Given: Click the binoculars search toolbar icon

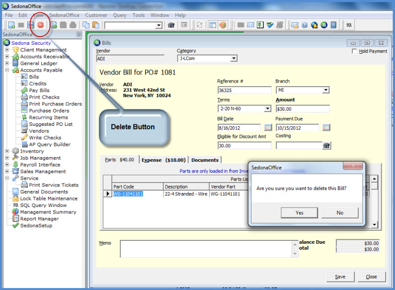Looking at the screenshot, I should click(x=171, y=25).
